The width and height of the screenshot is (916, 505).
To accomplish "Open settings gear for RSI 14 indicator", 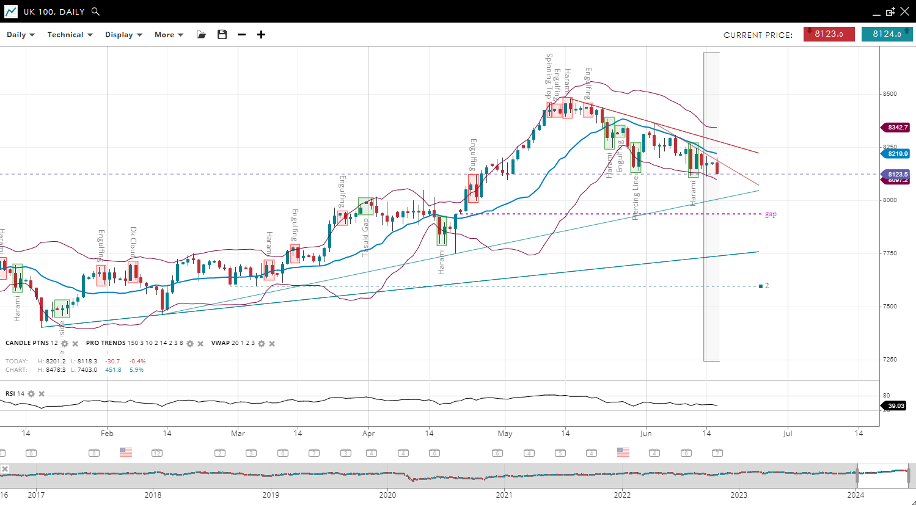I will (x=31, y=394).
